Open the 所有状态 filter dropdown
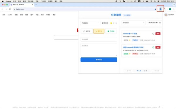Viewport: 176px width, 109px height. tap(133, 23)
